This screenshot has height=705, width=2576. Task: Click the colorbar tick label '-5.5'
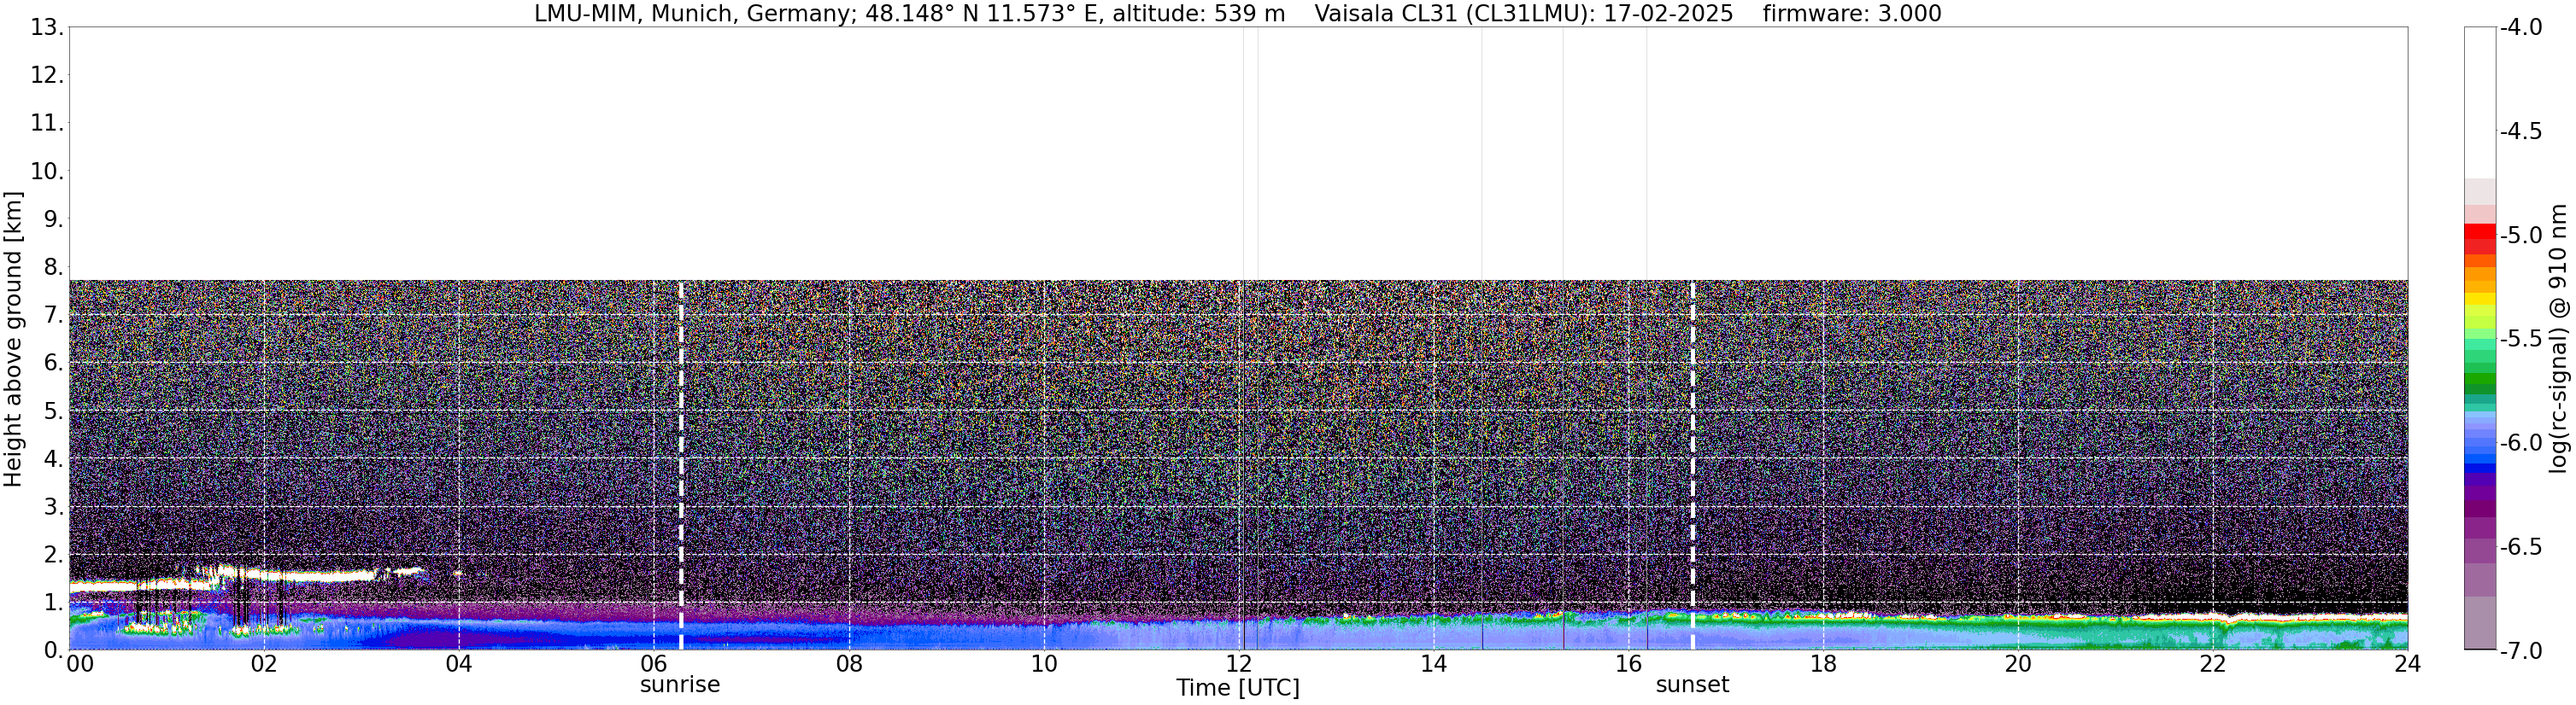2520,340
